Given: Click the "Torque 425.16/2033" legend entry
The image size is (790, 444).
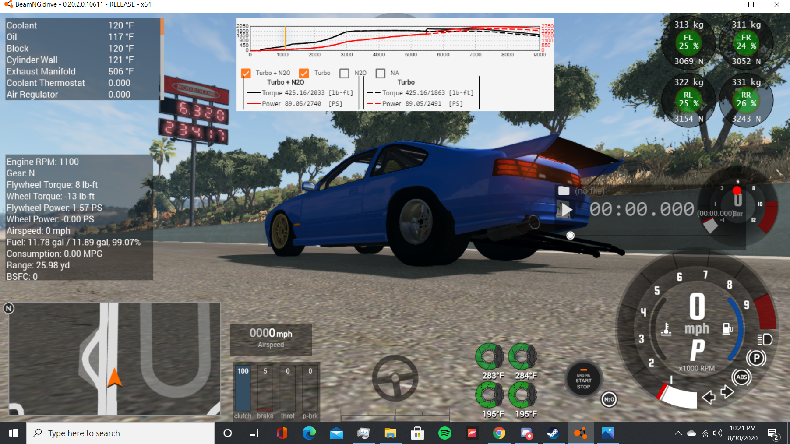Looking at the screenshot, I should point(300,93).
